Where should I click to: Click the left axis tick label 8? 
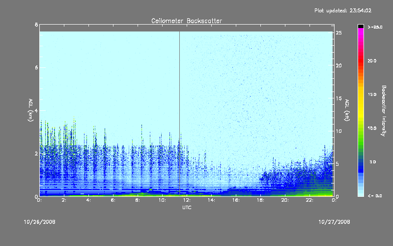(x=36, y=25)
